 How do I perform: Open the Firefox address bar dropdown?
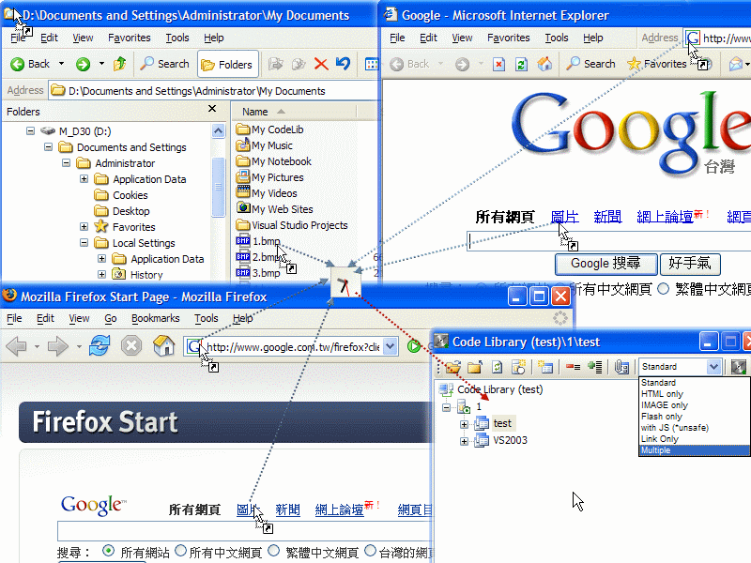pyautogui.click(x=391, y=346)
